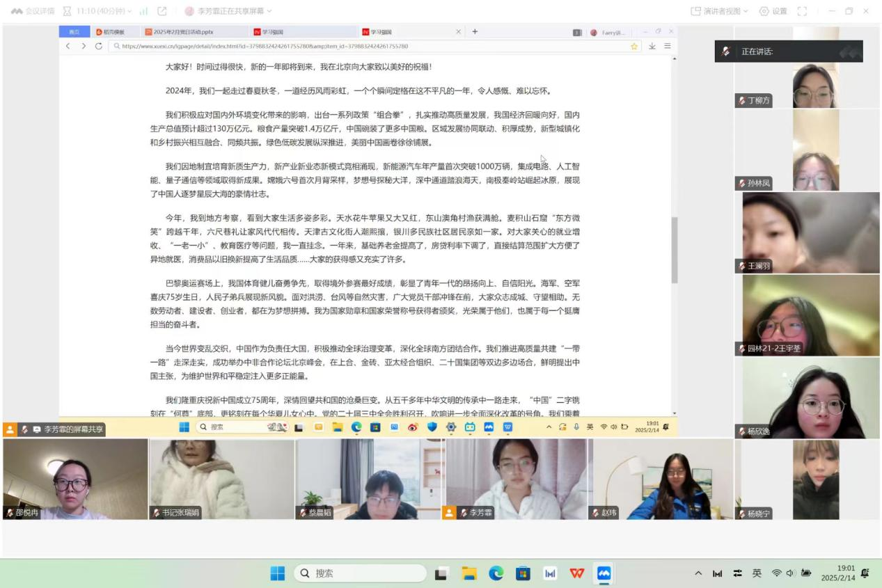
Task: Expand the meeting timer dropdown
Action: click(x=132, y=11)
